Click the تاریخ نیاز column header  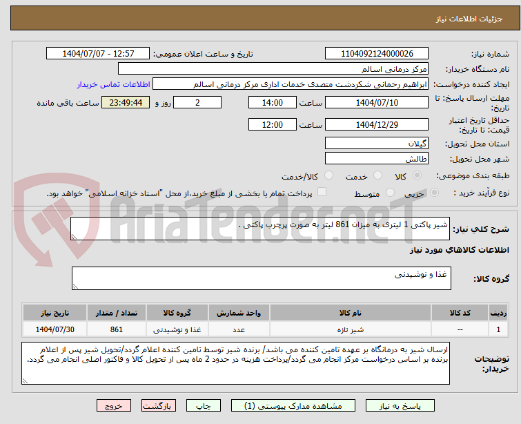coord(55,313)
